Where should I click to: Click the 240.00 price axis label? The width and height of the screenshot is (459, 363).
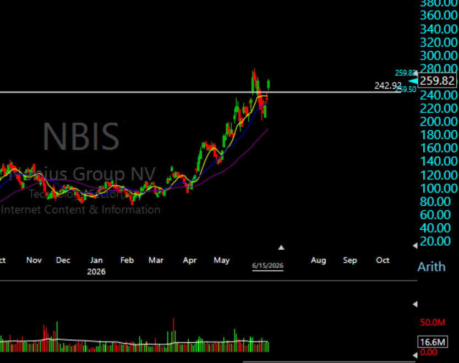point(439,95)
